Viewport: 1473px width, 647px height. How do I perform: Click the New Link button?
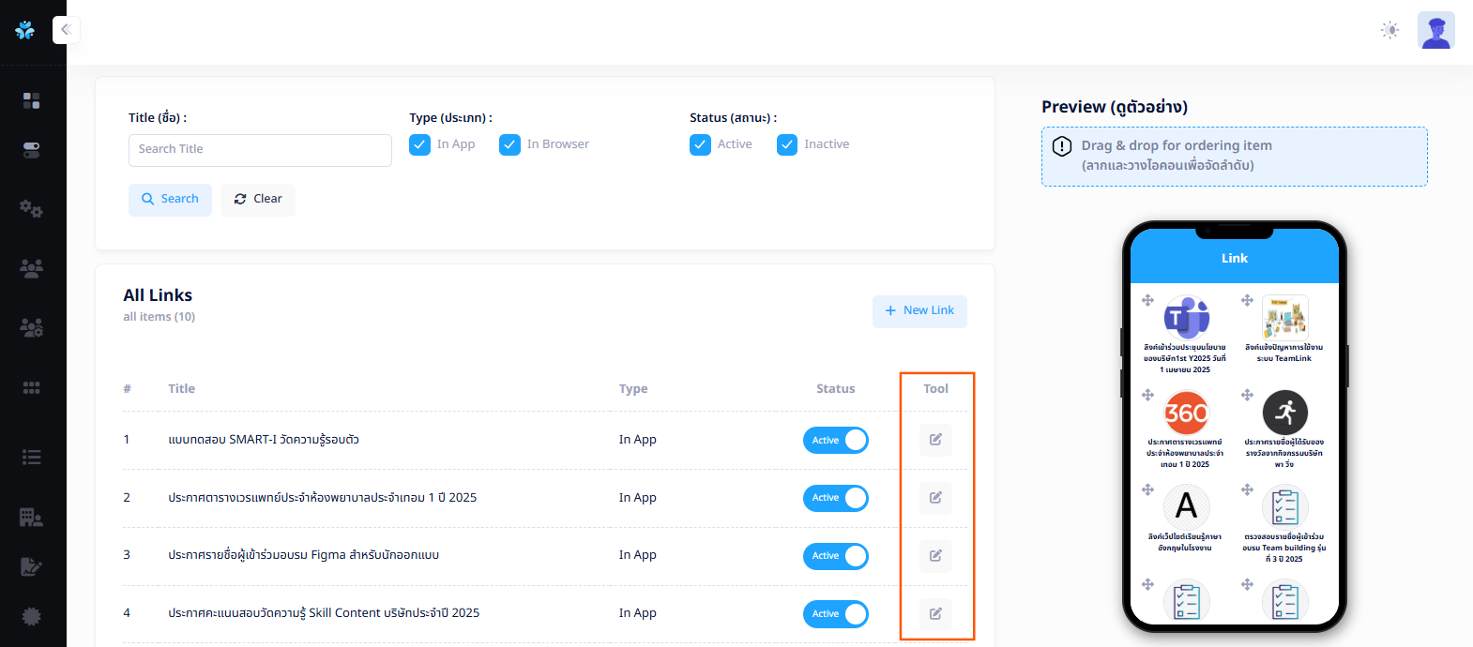919,310
